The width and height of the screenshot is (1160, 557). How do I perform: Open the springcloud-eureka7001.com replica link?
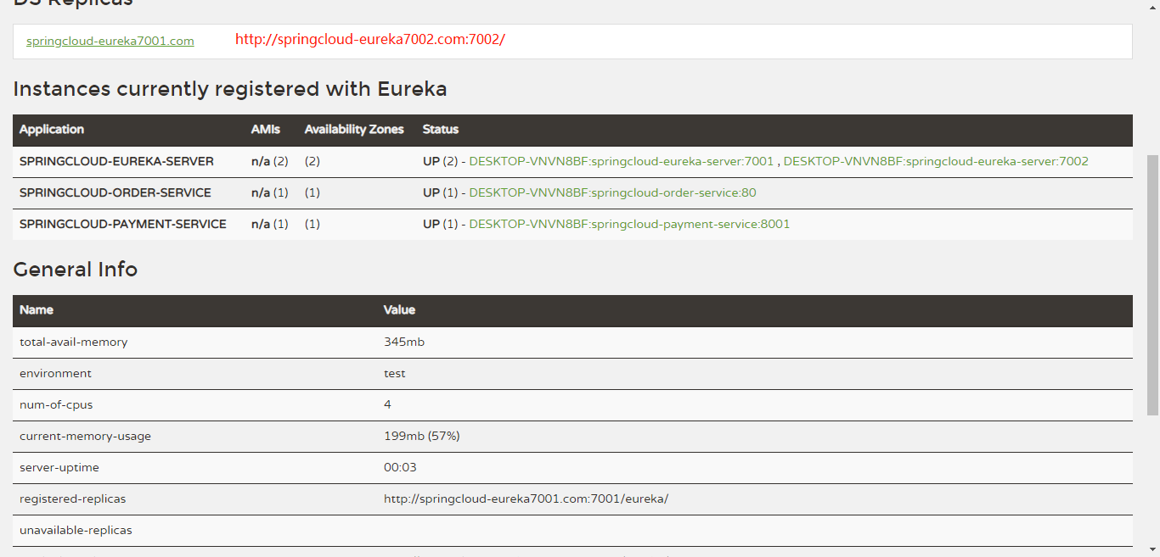pos(110,40)
